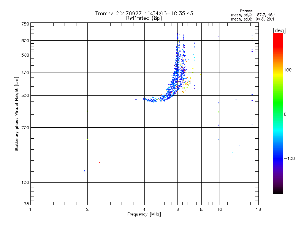
Task: Click the y-axis tick label '750'
Action: coord(25,24)
